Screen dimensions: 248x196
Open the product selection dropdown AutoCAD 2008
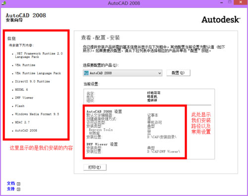123,73
